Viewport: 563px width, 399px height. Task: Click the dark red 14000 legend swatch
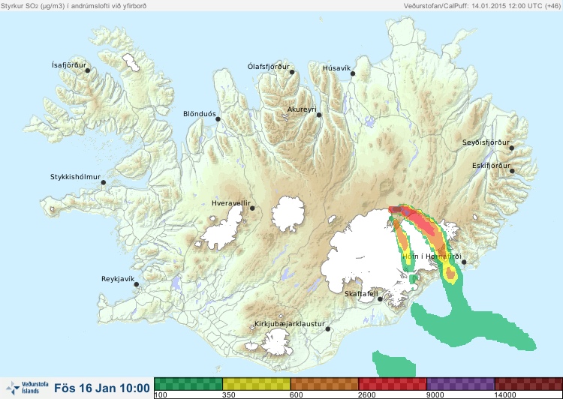(x=528, y=384)
